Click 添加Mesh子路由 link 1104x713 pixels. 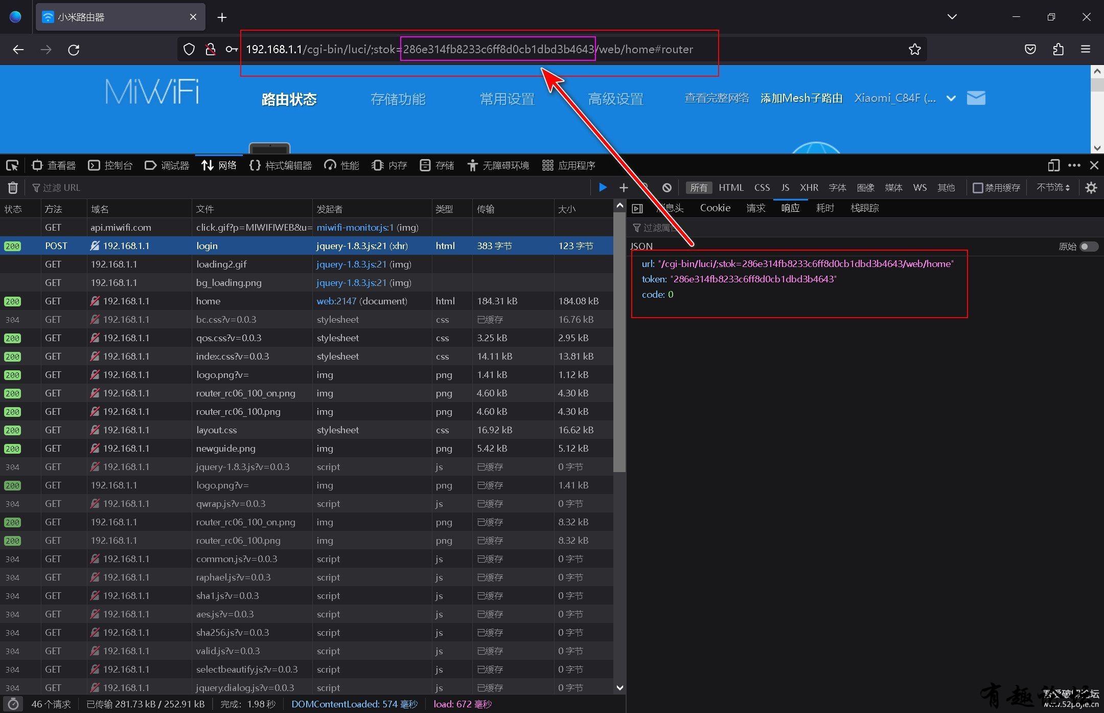click(801, 98)
